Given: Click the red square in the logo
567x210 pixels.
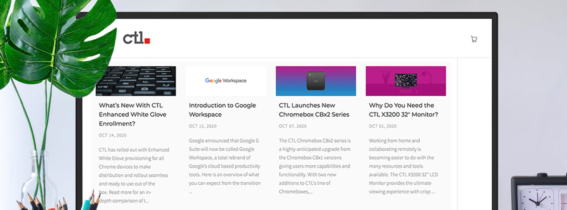Looking at the screenshot, I should click(x=147, y=41).
